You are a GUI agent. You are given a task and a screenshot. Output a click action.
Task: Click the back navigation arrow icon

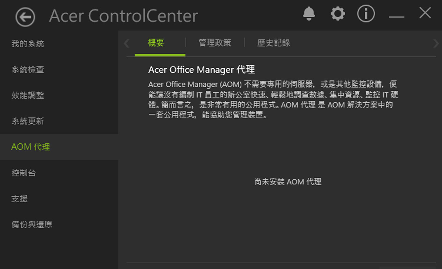pos(25,17)
